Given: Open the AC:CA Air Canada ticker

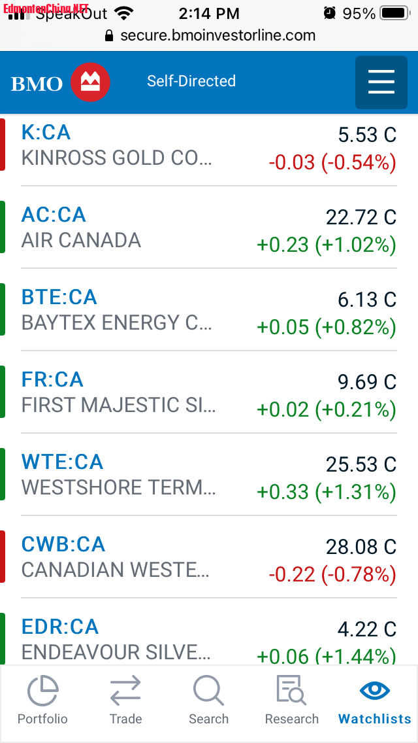Looking at the screenshot, I should [x=54, y=215].
